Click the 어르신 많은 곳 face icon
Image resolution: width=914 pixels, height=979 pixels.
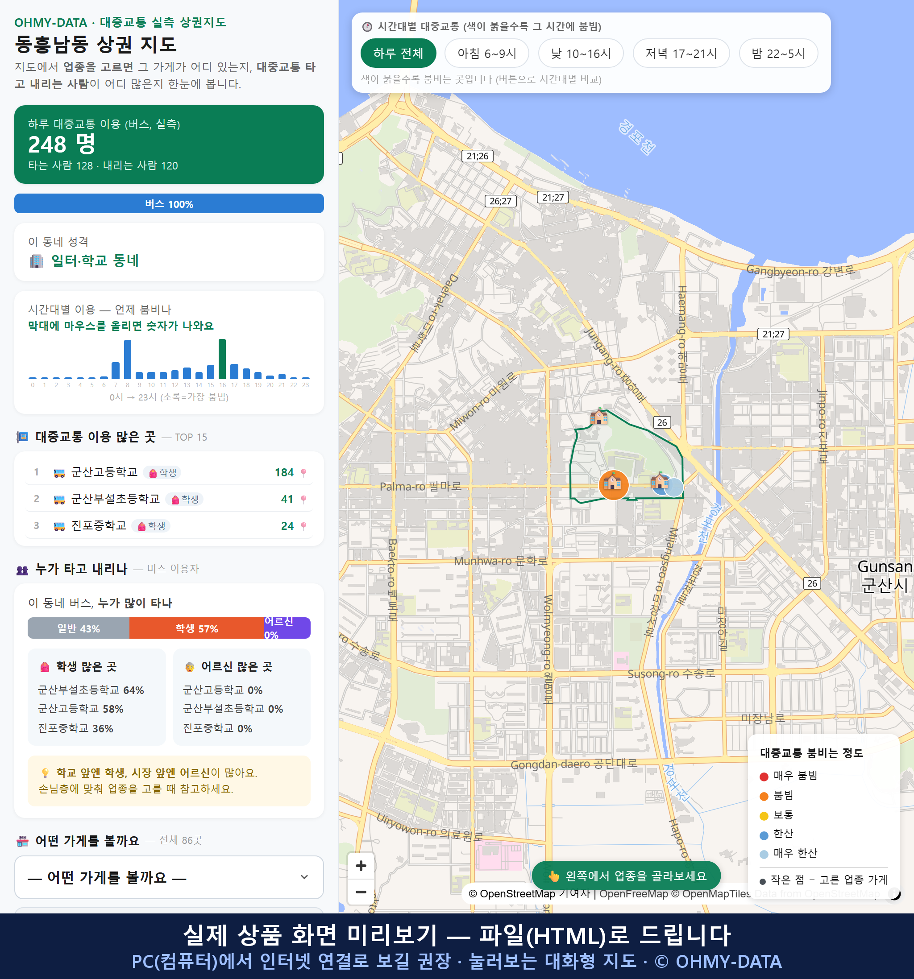[190, 667]
